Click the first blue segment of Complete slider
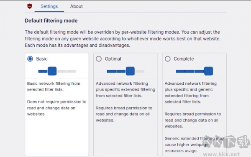Viewport: 251px width, 157px height. [x=180, y=71]
